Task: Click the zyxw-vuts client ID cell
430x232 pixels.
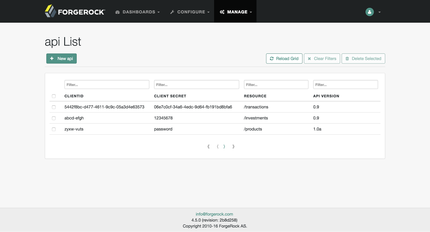Action: pyautogui.click(x=74, y=129)
